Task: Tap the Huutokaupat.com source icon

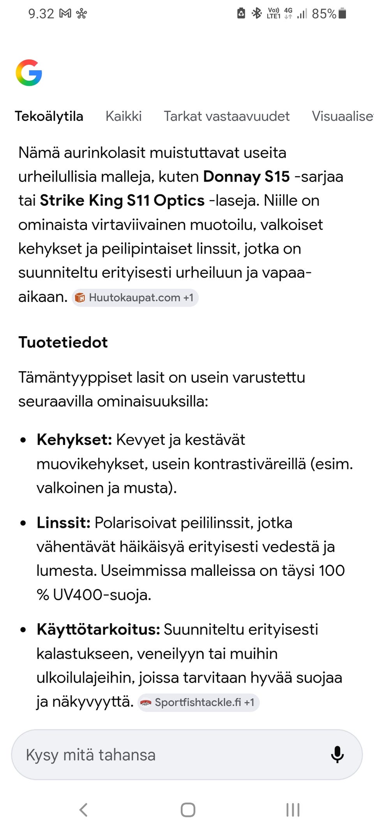Action: 81,298
